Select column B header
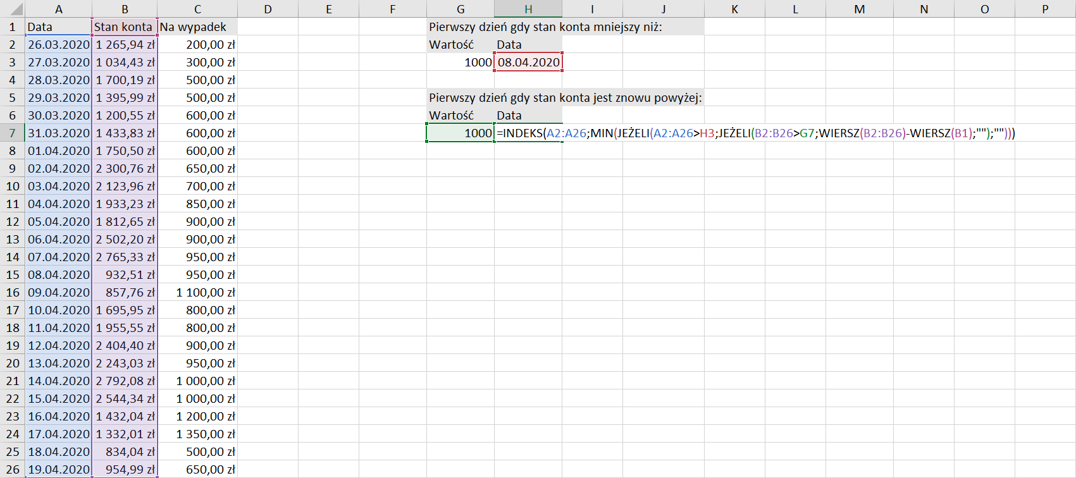 coord(125,9)
